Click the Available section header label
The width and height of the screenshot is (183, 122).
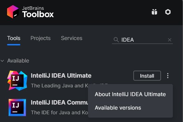[18, 60]
